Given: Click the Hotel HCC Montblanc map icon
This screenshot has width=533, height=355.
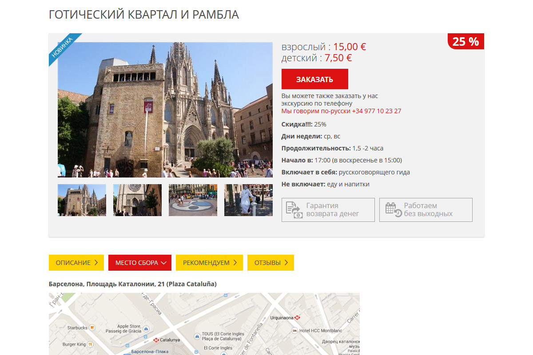Looking at the screenshot, I should pyautogui.click(x=294, y=331).
